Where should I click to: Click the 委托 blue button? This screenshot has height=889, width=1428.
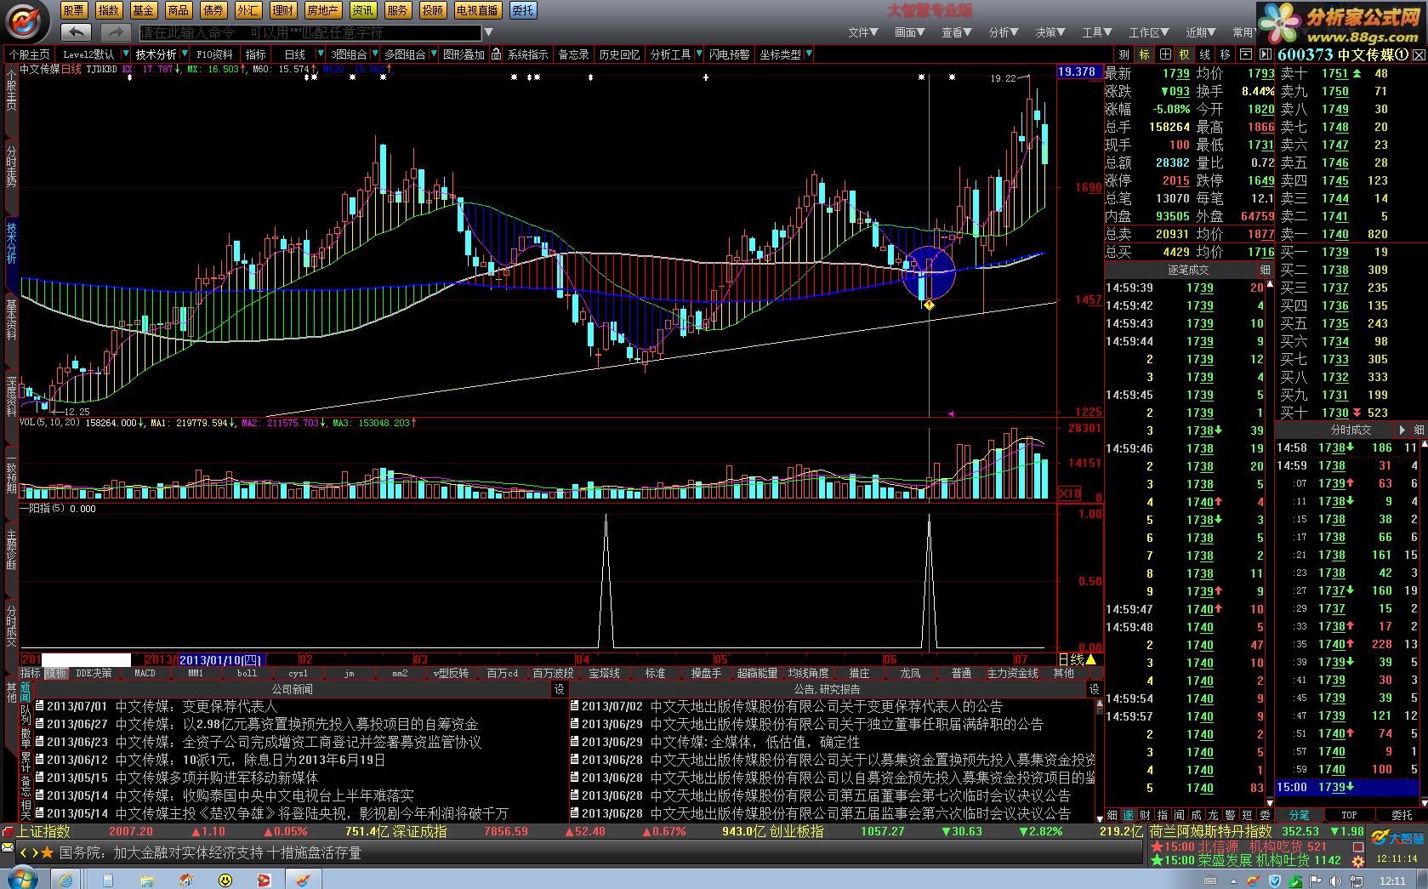(x=522, y=10)
